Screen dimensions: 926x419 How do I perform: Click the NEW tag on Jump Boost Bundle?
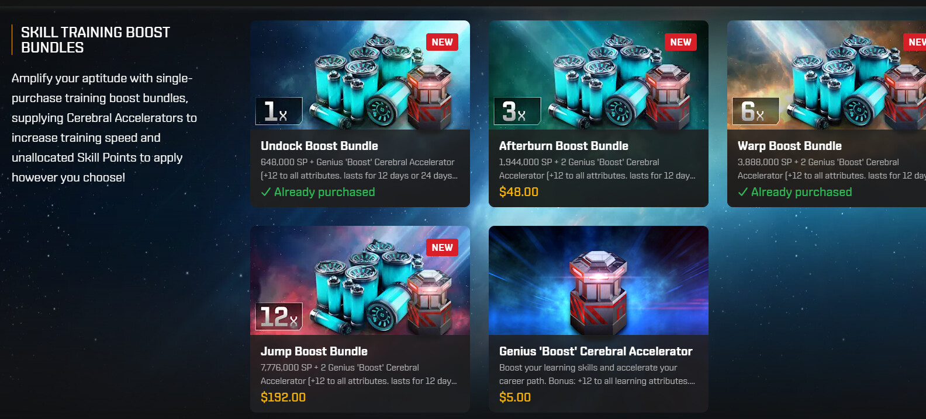tap(442, 247)
